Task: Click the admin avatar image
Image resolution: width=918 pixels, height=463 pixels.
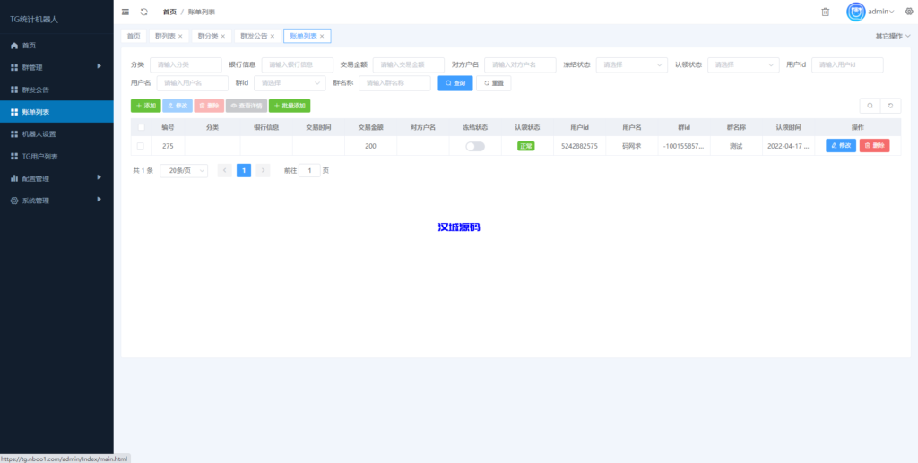Action: point(856,12)
